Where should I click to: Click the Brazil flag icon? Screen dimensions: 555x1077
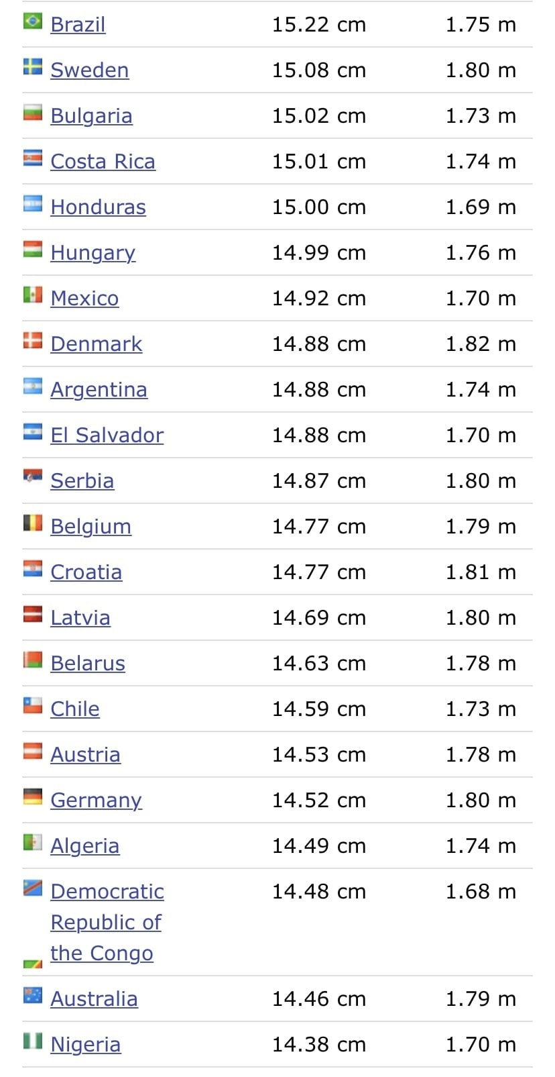[33, 21]
